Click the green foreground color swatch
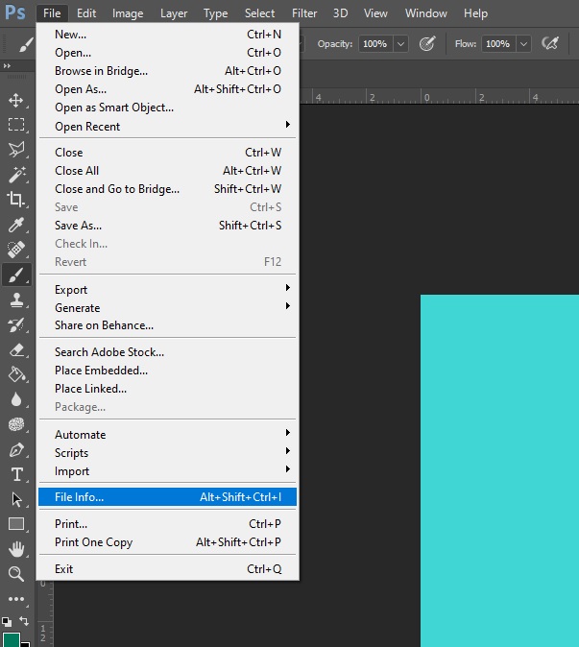Viewport: 579px width, 647px height. point(11,639)
